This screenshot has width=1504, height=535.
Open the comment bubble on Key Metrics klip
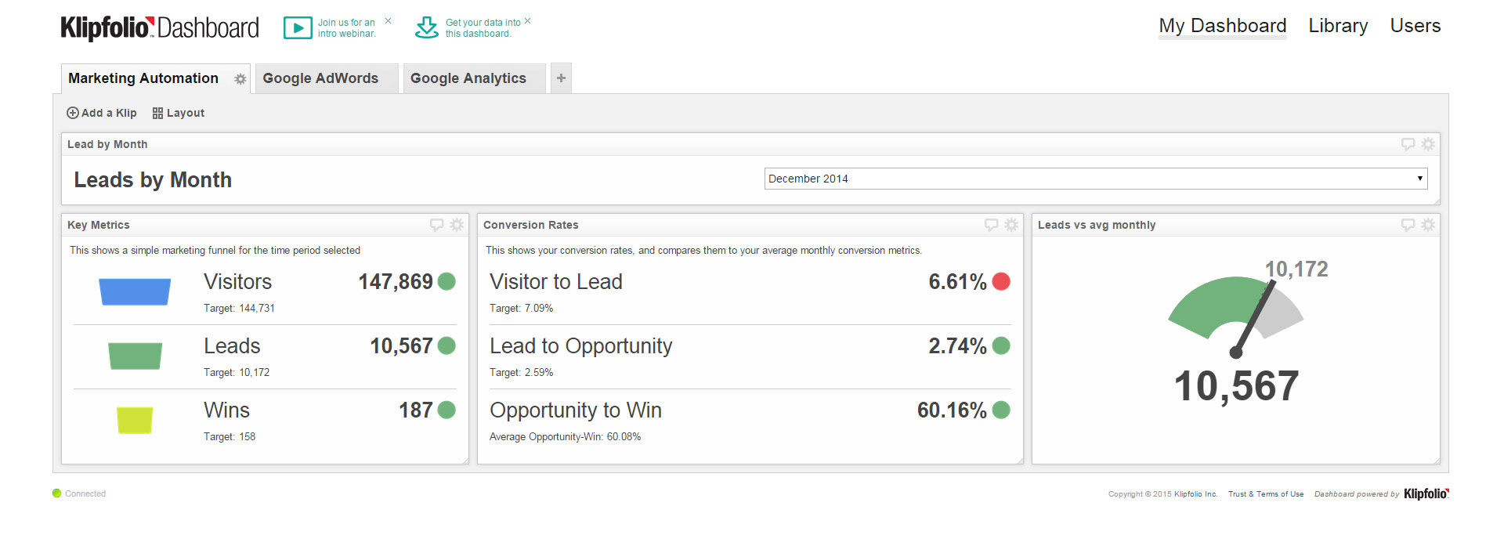click(437, 225)
